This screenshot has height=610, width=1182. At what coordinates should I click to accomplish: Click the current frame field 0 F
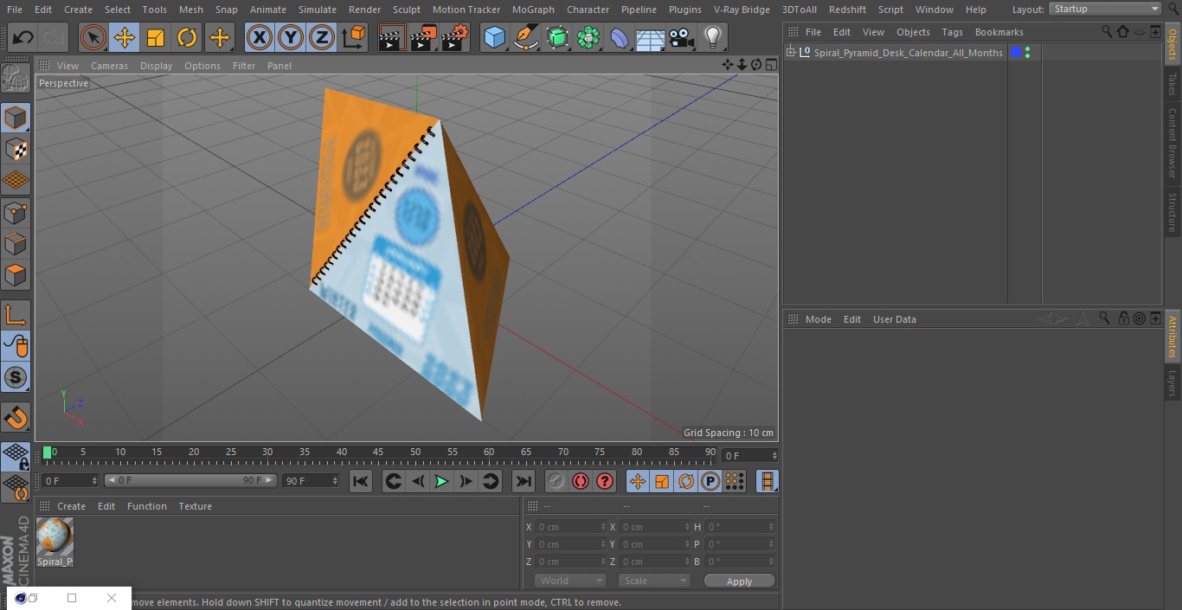[x=751, y=455]
